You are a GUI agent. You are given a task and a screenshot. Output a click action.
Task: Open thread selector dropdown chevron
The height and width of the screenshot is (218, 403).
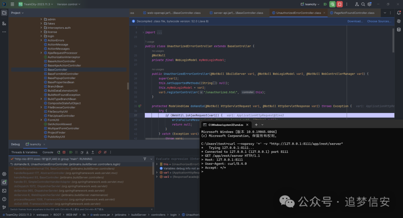pos(151,159)
